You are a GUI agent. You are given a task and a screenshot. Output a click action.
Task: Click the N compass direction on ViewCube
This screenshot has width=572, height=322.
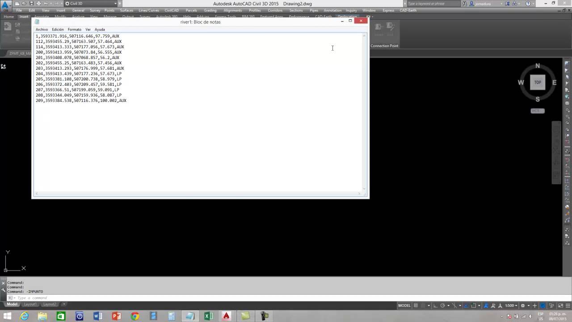pos(538,66)
